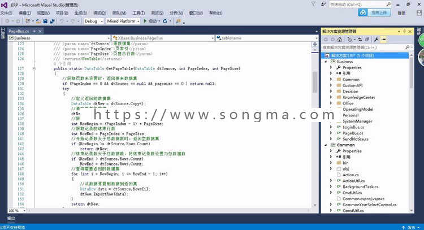Open Find in Files toolbar icon
This screenshot has width=424, height=230.
[178, 21]
